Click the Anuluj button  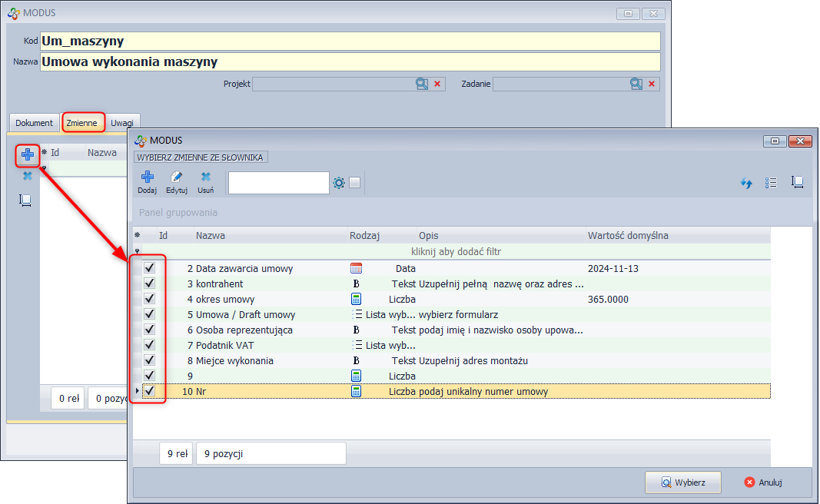(763, 482)
